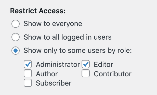This screenshot has height=95, width=157.
Task: Tick the Contributor role checkbox
Action: (86, 73)
